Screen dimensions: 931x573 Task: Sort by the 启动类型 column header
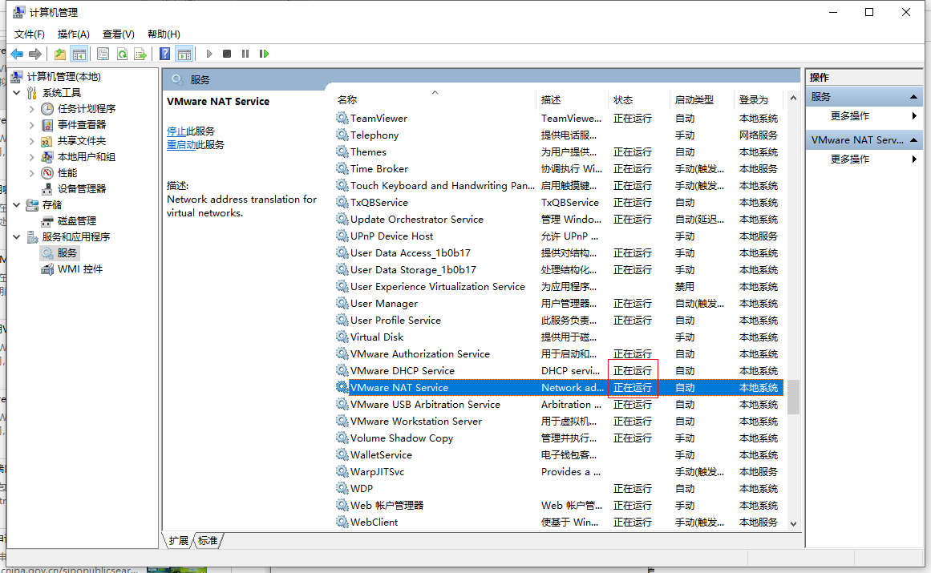pos(702,99)
